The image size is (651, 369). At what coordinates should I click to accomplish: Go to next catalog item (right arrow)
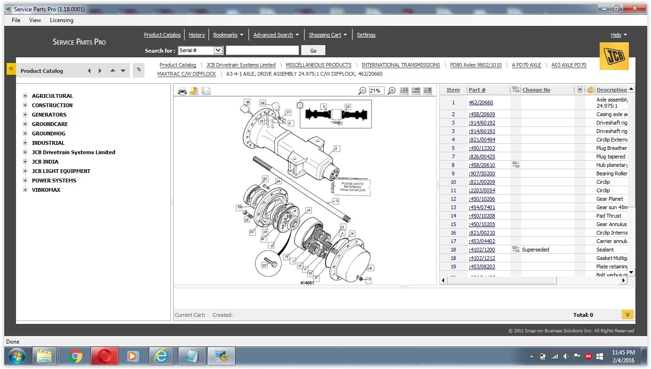100,71
